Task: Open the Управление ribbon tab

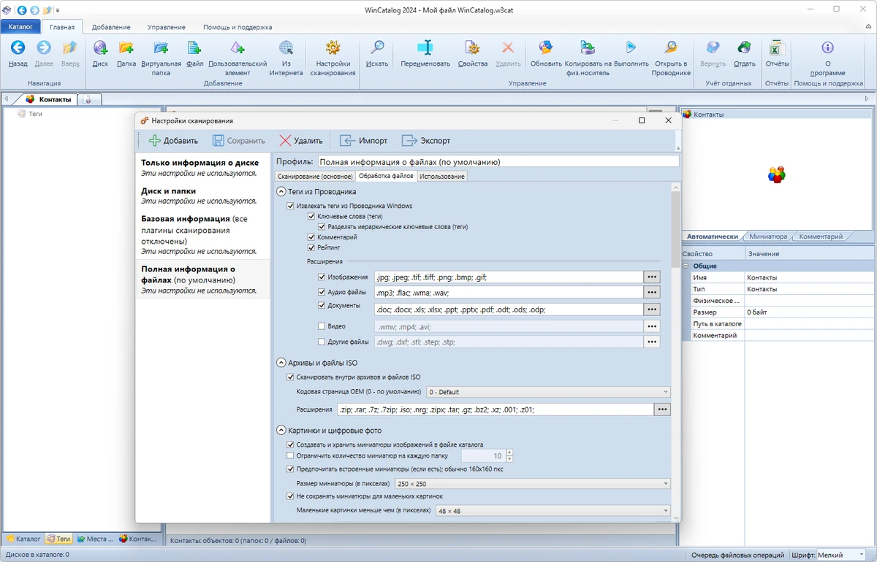Action: [166, 27]
